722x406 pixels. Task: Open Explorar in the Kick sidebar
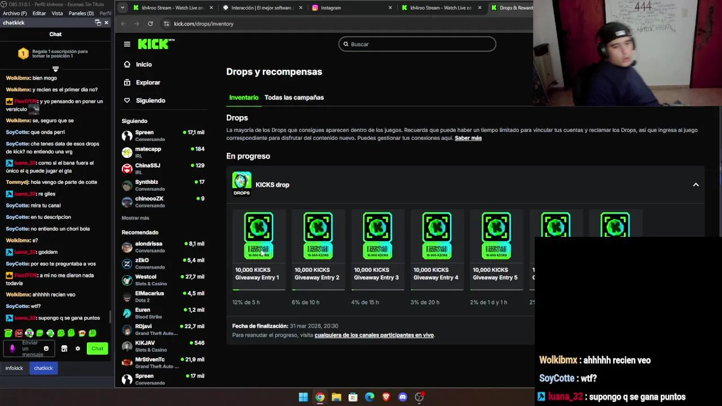point(142,82)
